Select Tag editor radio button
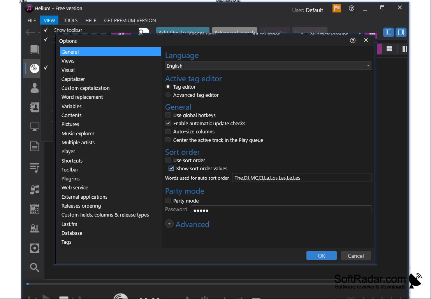This screenshot has height=299, width=431. pyautogui.click(x=168, y=87)
